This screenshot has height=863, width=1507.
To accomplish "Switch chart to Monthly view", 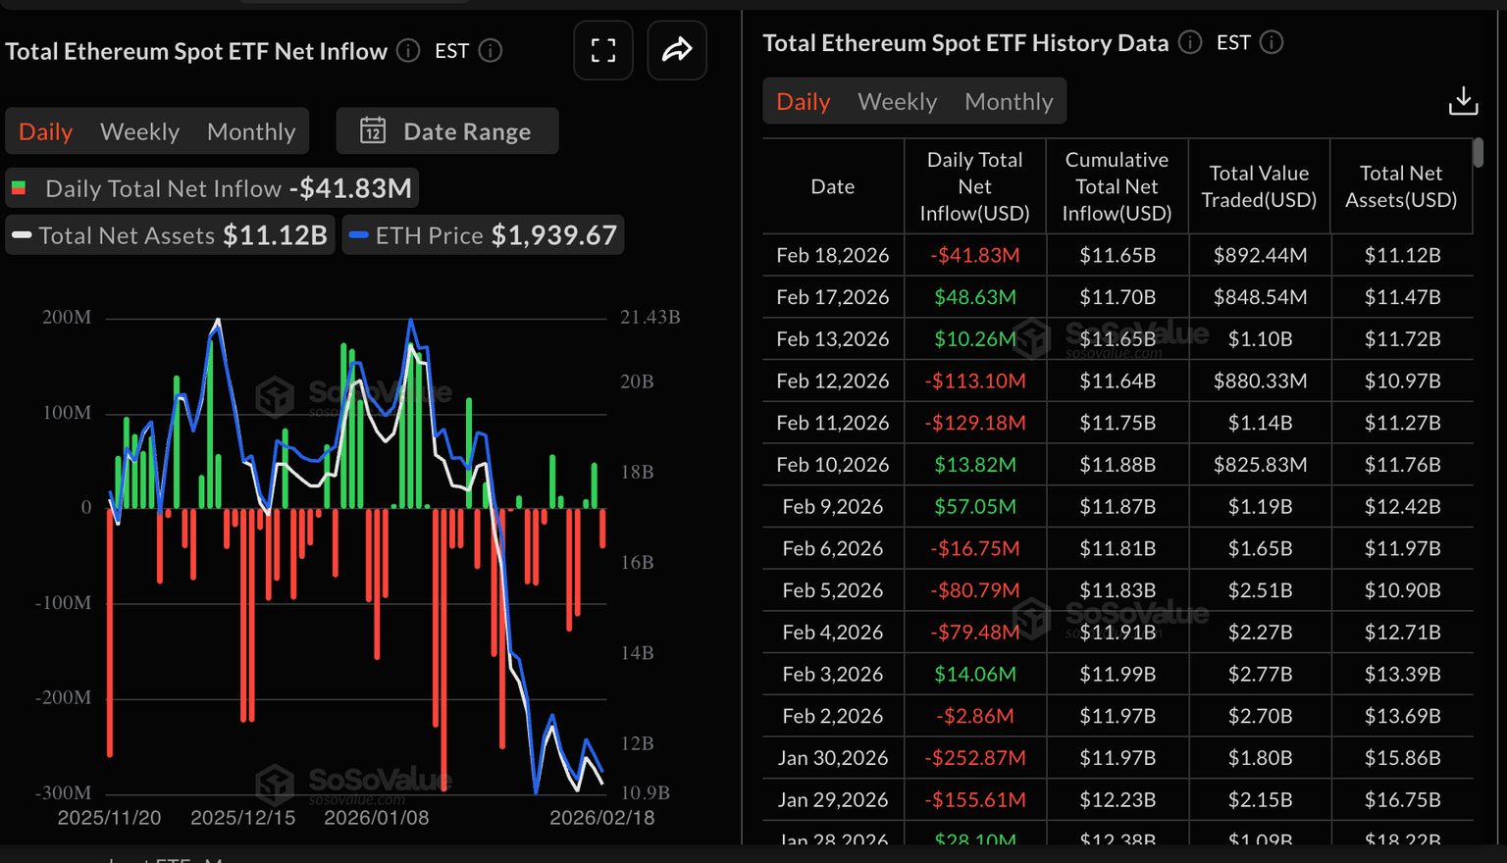I will tap(251, 131).
